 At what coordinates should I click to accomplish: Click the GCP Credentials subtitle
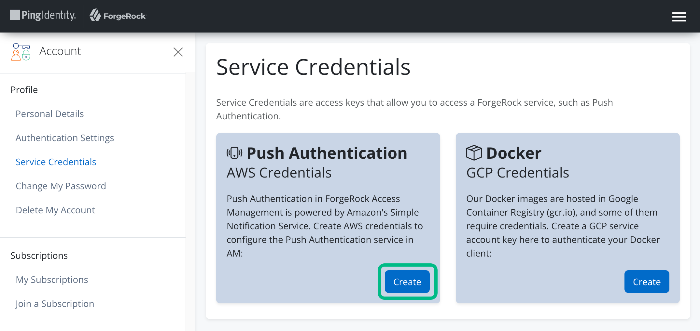(x=518, y=173)
